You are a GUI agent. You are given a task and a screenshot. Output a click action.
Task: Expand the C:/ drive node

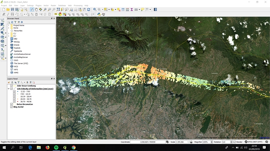click(x=9, y=33)
